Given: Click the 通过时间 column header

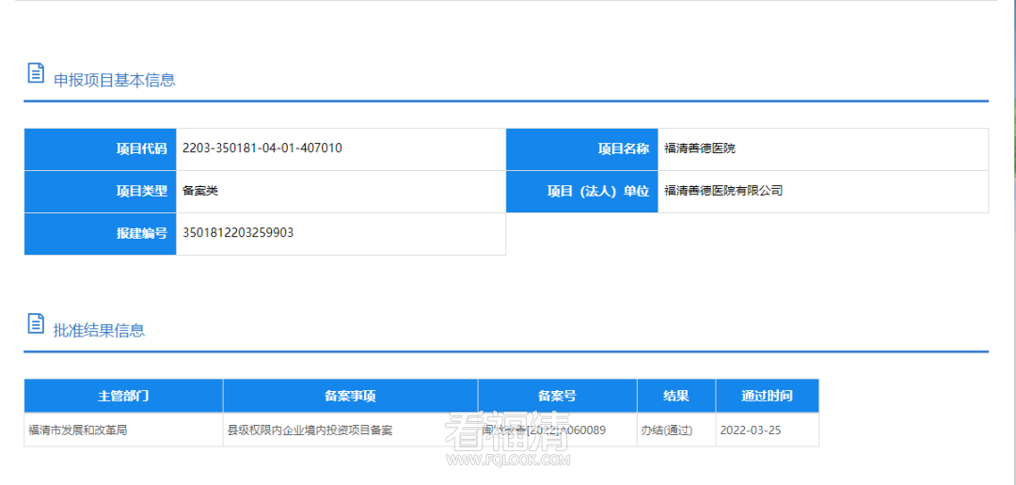Looking at the screenshot, I should [767, 396].
